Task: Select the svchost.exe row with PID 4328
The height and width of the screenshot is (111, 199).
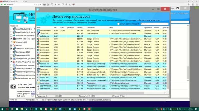Action: [x=102, y=80]
